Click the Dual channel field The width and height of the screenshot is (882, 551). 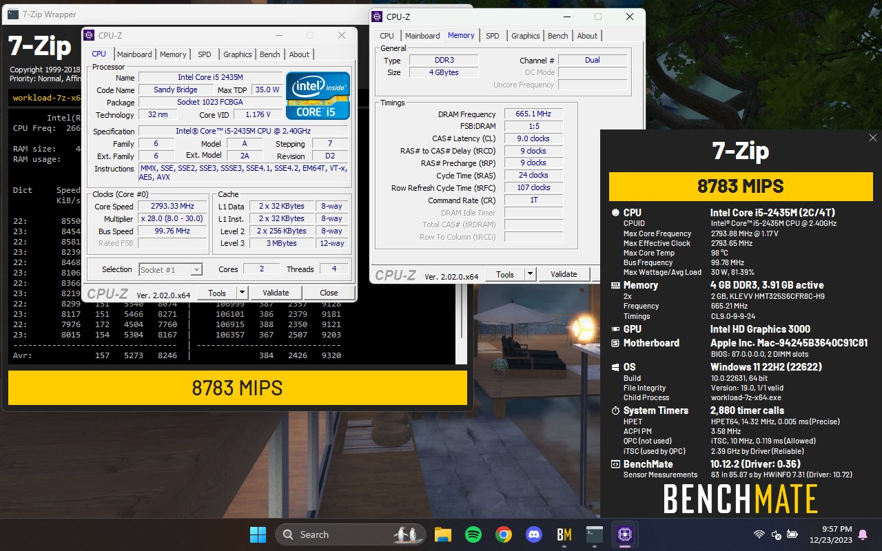tap(593, 60)
